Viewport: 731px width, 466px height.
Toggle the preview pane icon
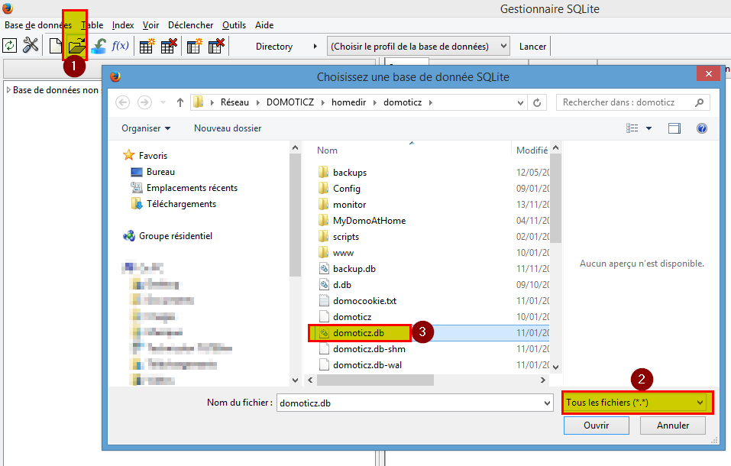[674, 128]
